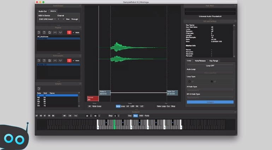Move project up with Projects up arrow
The width and height of the screenshot is (272, 150).
(55, 32)
